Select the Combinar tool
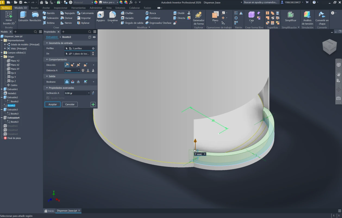 pyautogui.click(x=153, y=18)
